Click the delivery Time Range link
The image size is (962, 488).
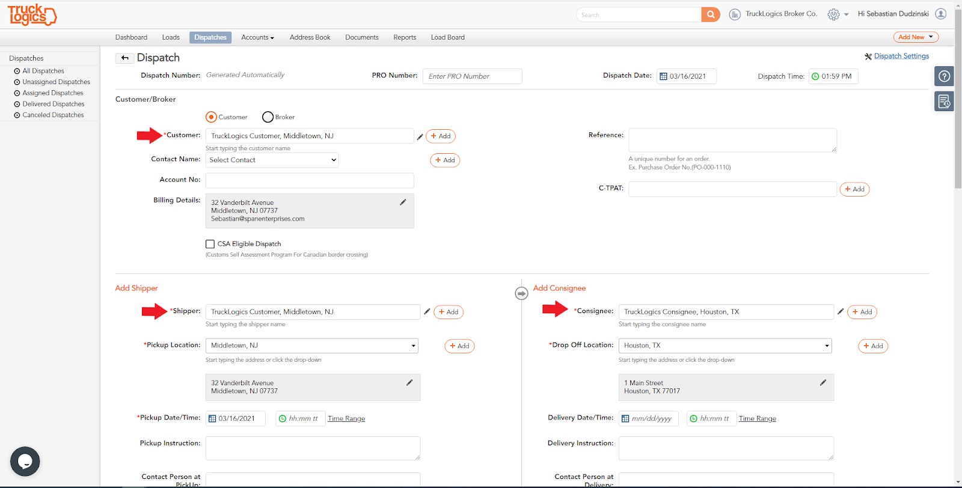[758, 418]
